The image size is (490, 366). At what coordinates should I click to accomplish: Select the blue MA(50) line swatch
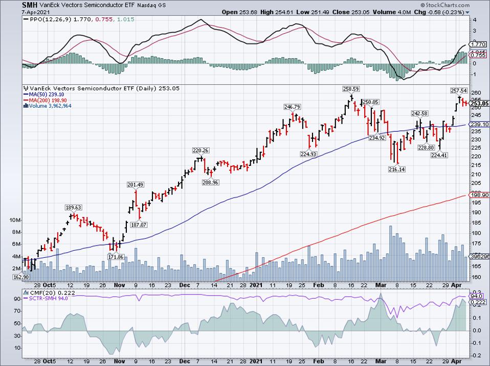[26, 94]
